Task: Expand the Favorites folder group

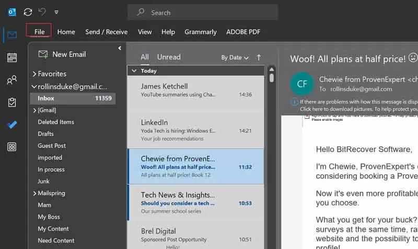Action: (34, 74)
